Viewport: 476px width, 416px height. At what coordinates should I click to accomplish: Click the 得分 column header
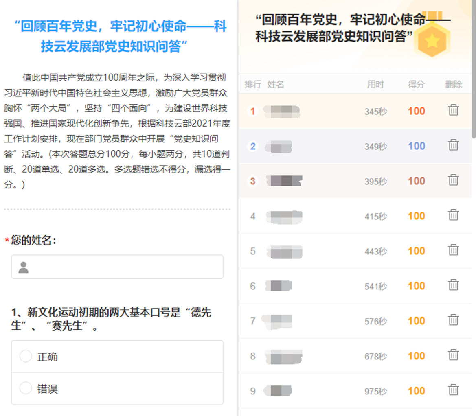[416, 85]
